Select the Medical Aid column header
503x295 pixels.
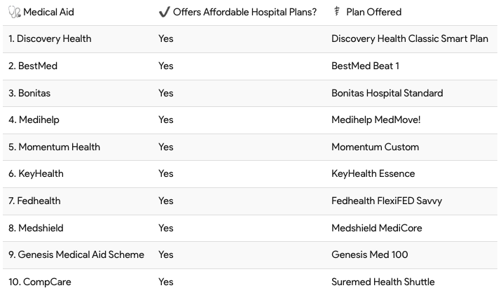coord(48,13)
